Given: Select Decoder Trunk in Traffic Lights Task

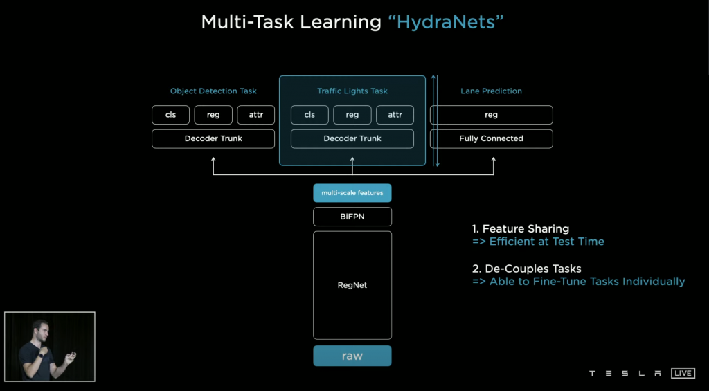Looking at the screenshot, I should pyautogui.click(x=352, y=138).
